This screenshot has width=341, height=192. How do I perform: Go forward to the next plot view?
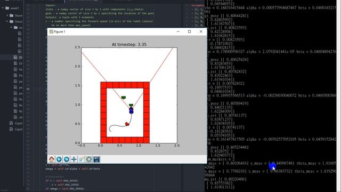point(67,159)
